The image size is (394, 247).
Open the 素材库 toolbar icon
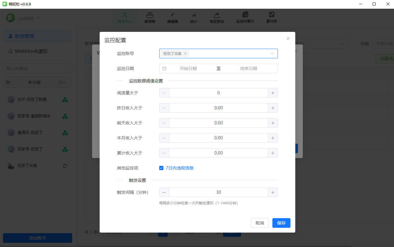(271, 18)
